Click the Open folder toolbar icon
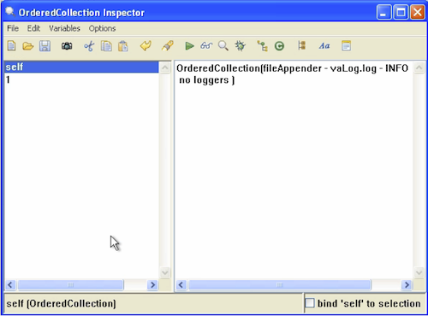This screenshot has height=316, width=428. click(28, 46)
